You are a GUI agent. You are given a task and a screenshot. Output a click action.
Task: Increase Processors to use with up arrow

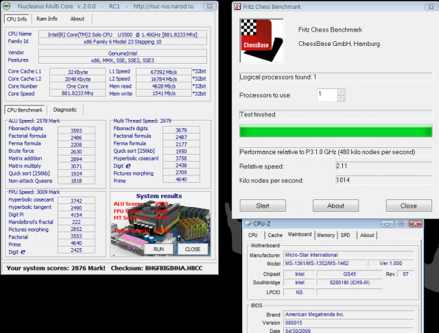click(341, 92)
